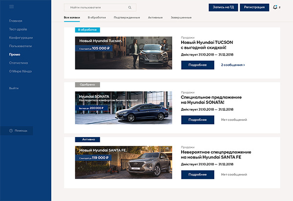Image resolution: width=293 pixels, height=201 pixels.
Task: Open the 2 сообщения link
Action: pos(233,65)
